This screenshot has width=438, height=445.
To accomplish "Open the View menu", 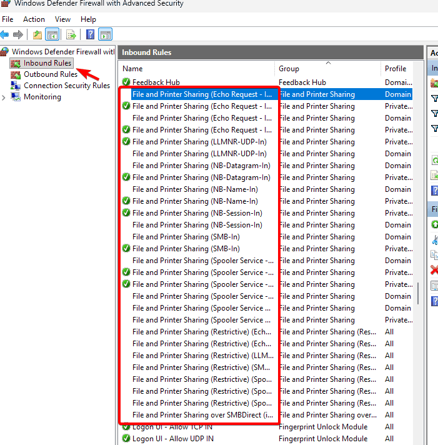I will [62, 19].
